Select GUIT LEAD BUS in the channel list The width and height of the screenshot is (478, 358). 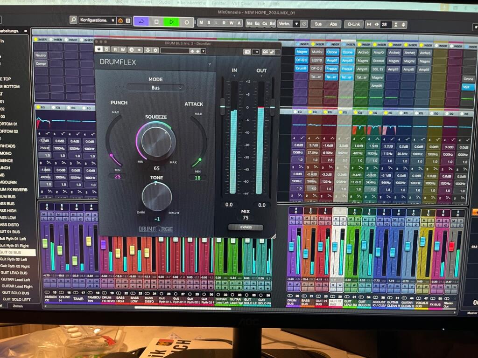pos(14,273)
